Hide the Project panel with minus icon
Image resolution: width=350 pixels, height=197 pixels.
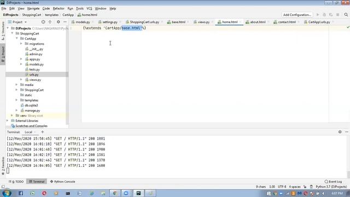click(65, 22)
